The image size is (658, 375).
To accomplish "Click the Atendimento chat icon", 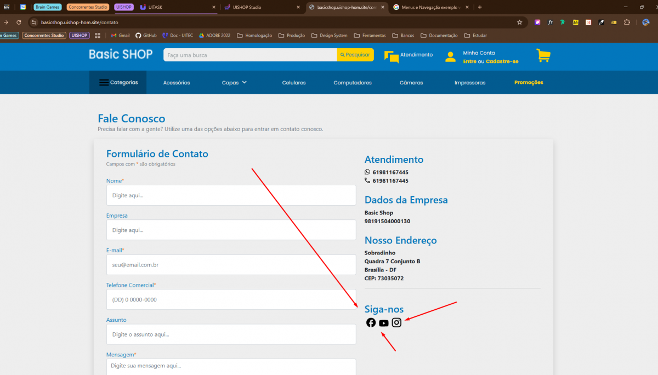I will click(x=392, y=56).
